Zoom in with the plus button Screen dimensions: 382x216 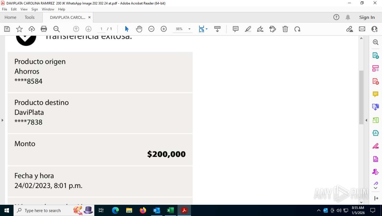click(x=164, y=29)
